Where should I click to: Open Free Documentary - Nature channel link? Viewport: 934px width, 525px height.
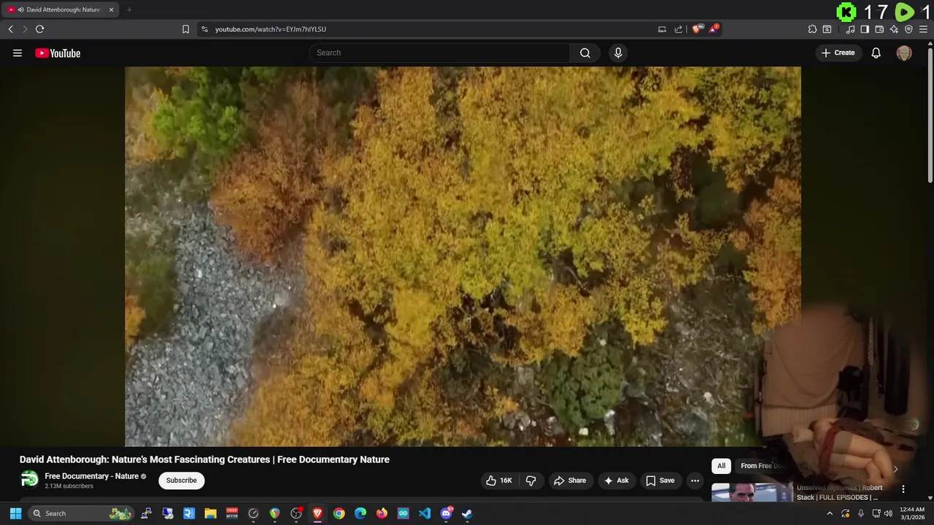pyautogui.click(x=91, y=476)
